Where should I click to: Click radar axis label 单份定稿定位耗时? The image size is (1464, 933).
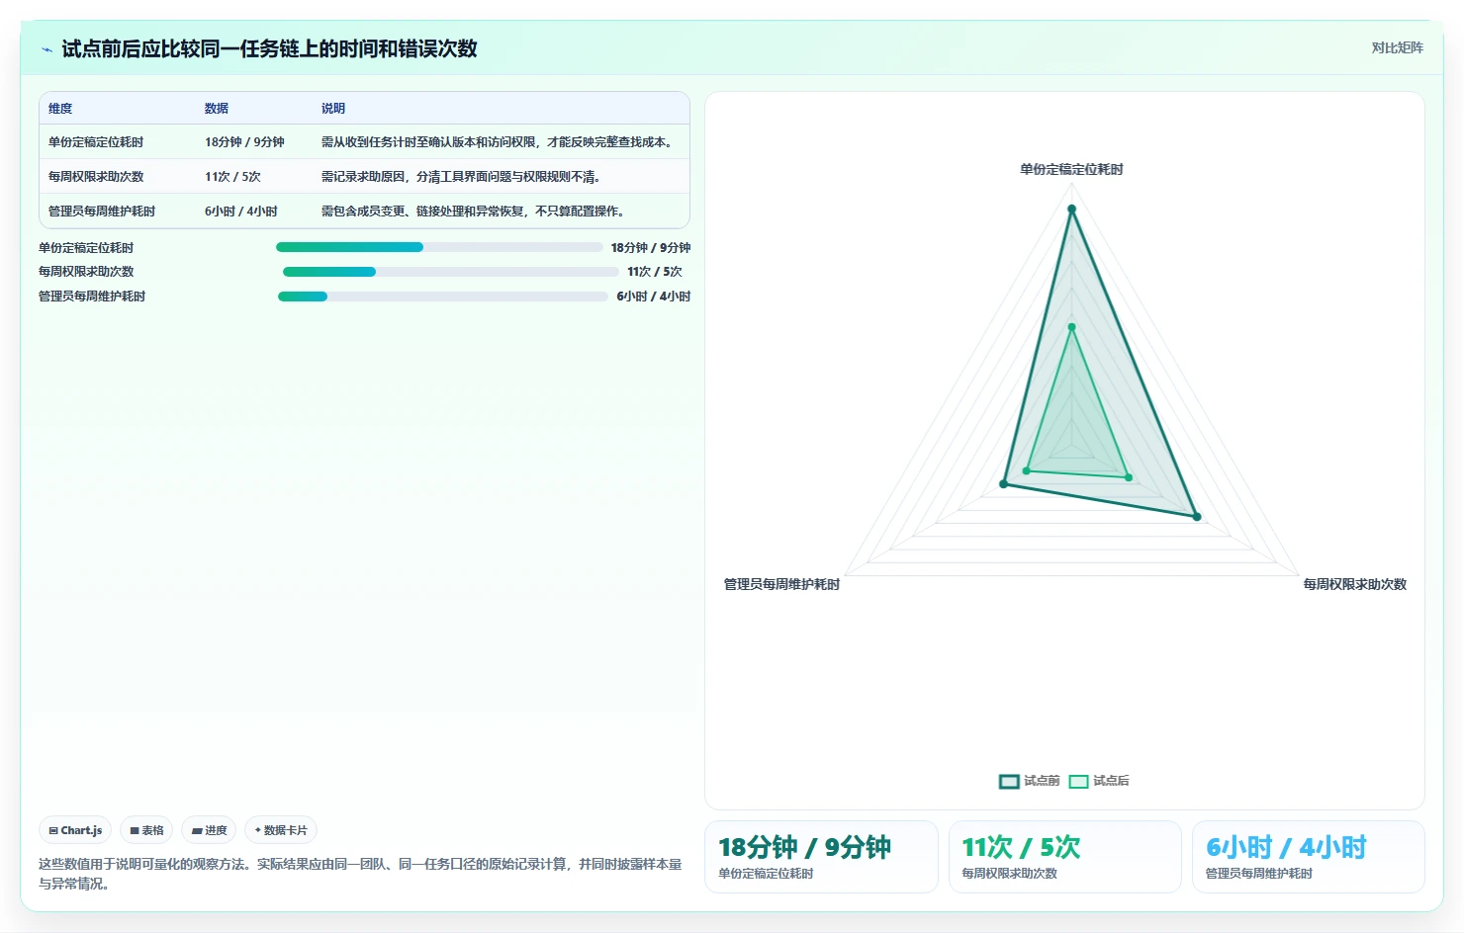[1071, 169]
